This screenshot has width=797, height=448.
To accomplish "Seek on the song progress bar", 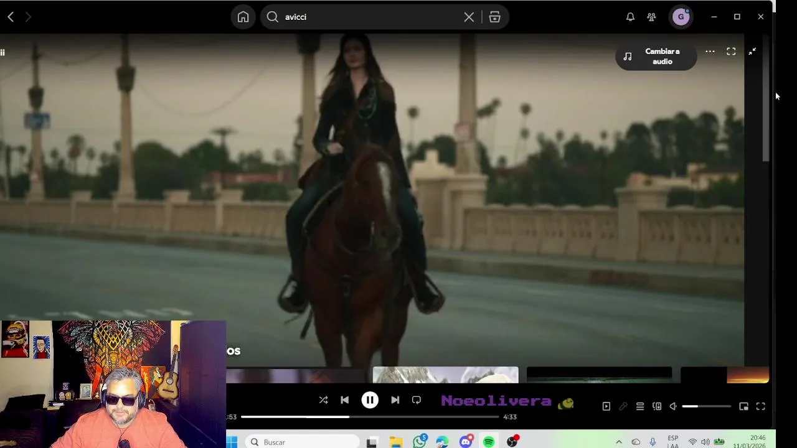I will (370, 417).
